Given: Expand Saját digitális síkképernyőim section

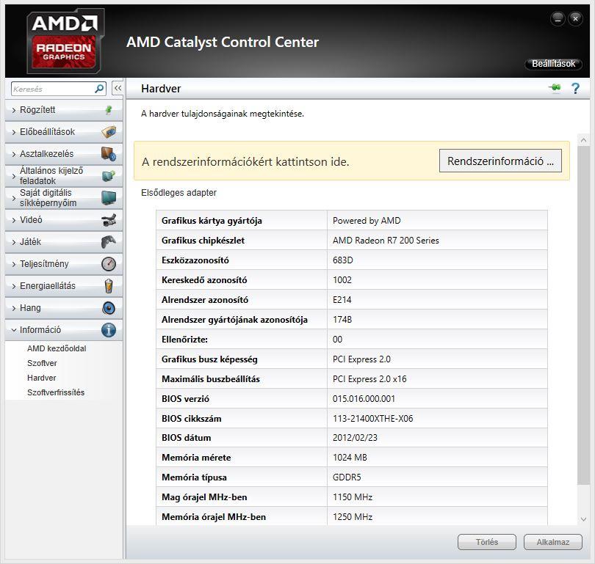Looking at the screenshot, I should pyautogui.click(x=64, y=198).
